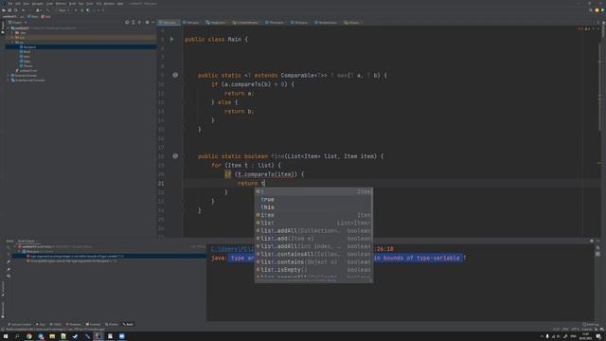Image resolution: width=606 pixels, height=341 pixels.
Task: Select active Main editor tab
Action: click(x=169, y=23)
